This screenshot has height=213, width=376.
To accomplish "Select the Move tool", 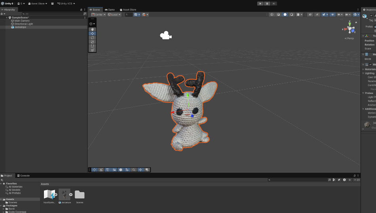I will pyautogui.click(x=92, y=34).
